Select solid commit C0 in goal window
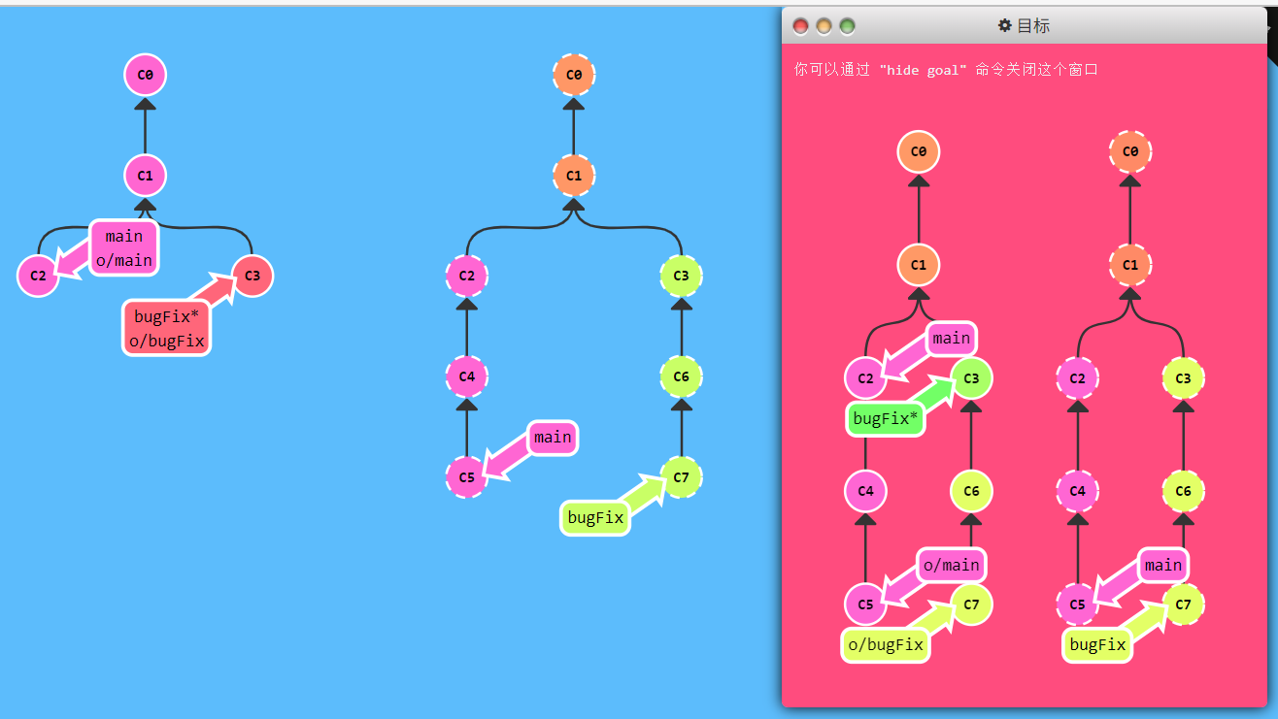Image resolution: width=1278 pixels, height=719 pixels. (919, 152)
